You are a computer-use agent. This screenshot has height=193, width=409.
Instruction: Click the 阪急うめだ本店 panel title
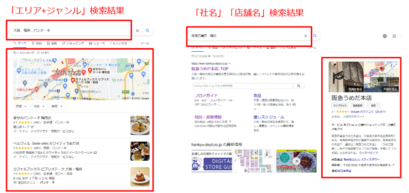[352, 98]
